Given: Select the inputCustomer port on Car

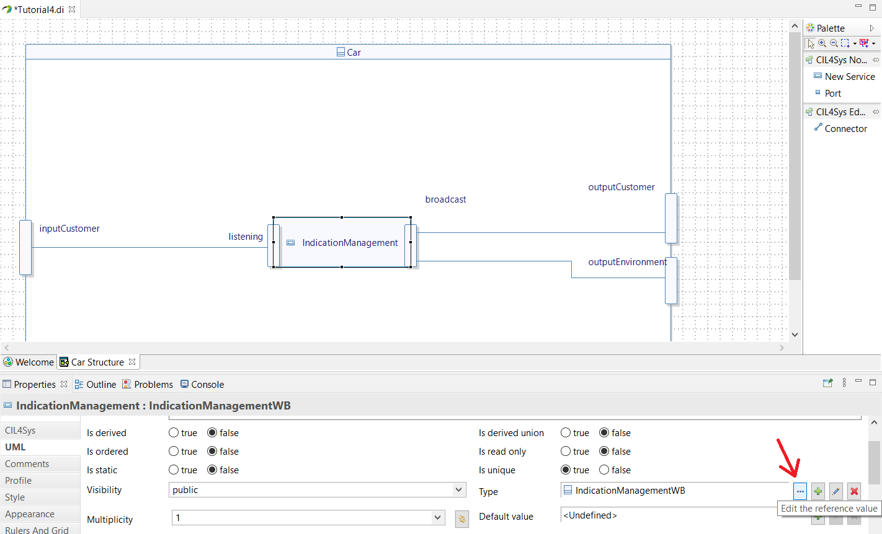Looking at the screenshot, I should pos(25,247).
